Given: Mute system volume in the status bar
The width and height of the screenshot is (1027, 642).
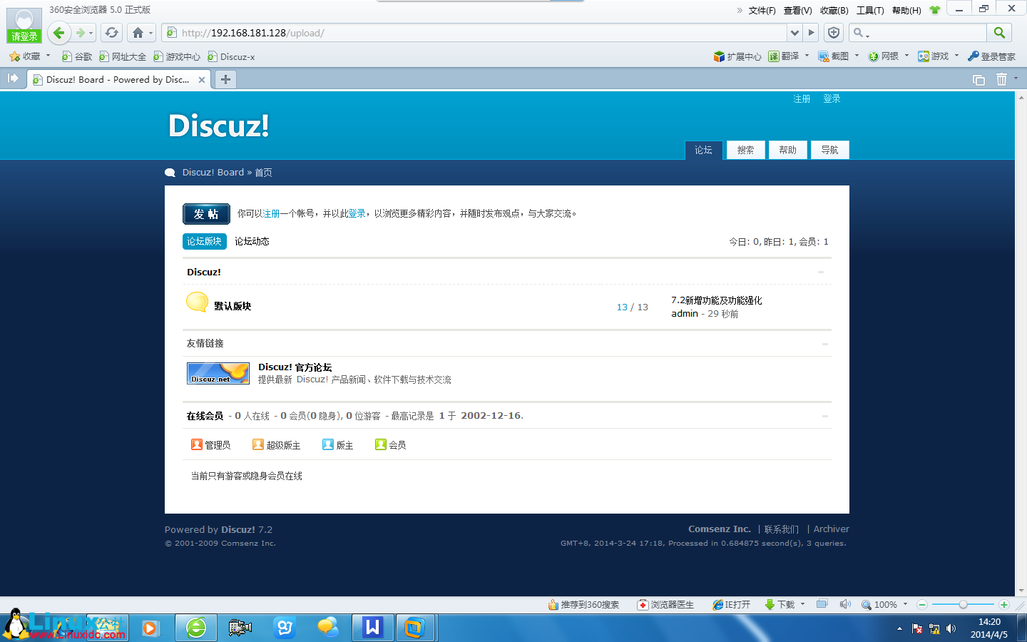Looking at the screenshot, I should tap(845, 604).
